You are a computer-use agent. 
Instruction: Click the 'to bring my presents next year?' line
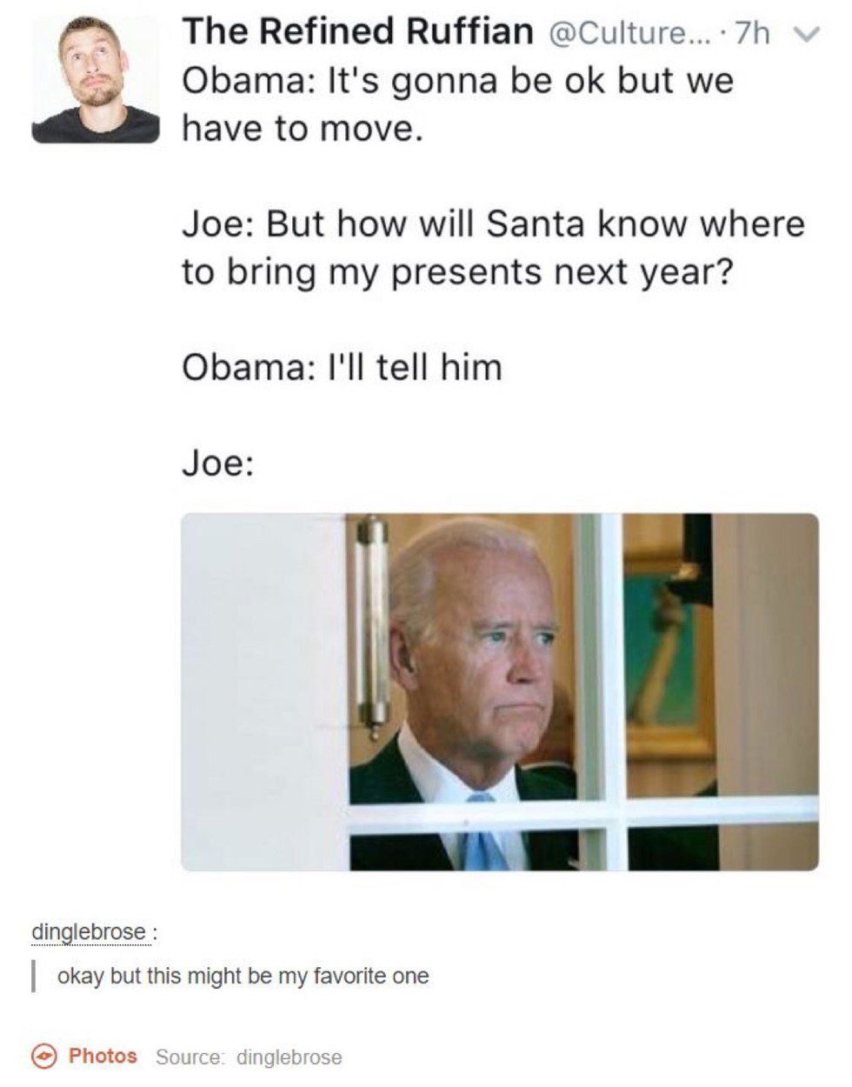click(457, 272)
